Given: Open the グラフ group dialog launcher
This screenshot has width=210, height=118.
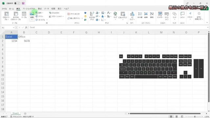Looking at the screenshot, I should [x=127, y=23].
